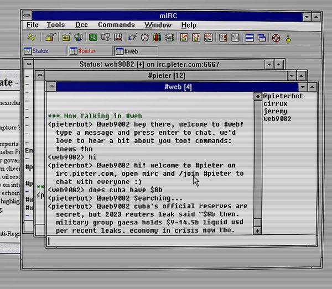Viewport: 332px width, 289px height.
Task: Click the "*** Now talking in #web" line
Action: point(95,116)
